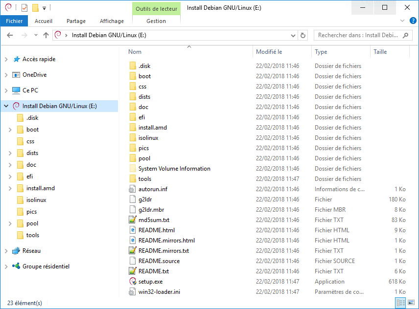Collapse the Install Debian GNU/Linux (E:) node

(6, 106)
